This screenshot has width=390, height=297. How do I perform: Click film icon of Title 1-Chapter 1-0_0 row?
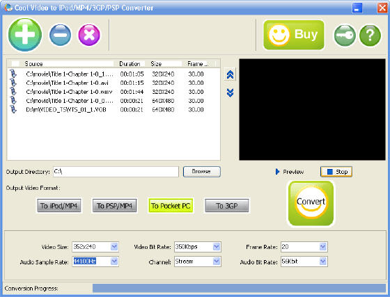pyautogui.click(x=13, y=101)
